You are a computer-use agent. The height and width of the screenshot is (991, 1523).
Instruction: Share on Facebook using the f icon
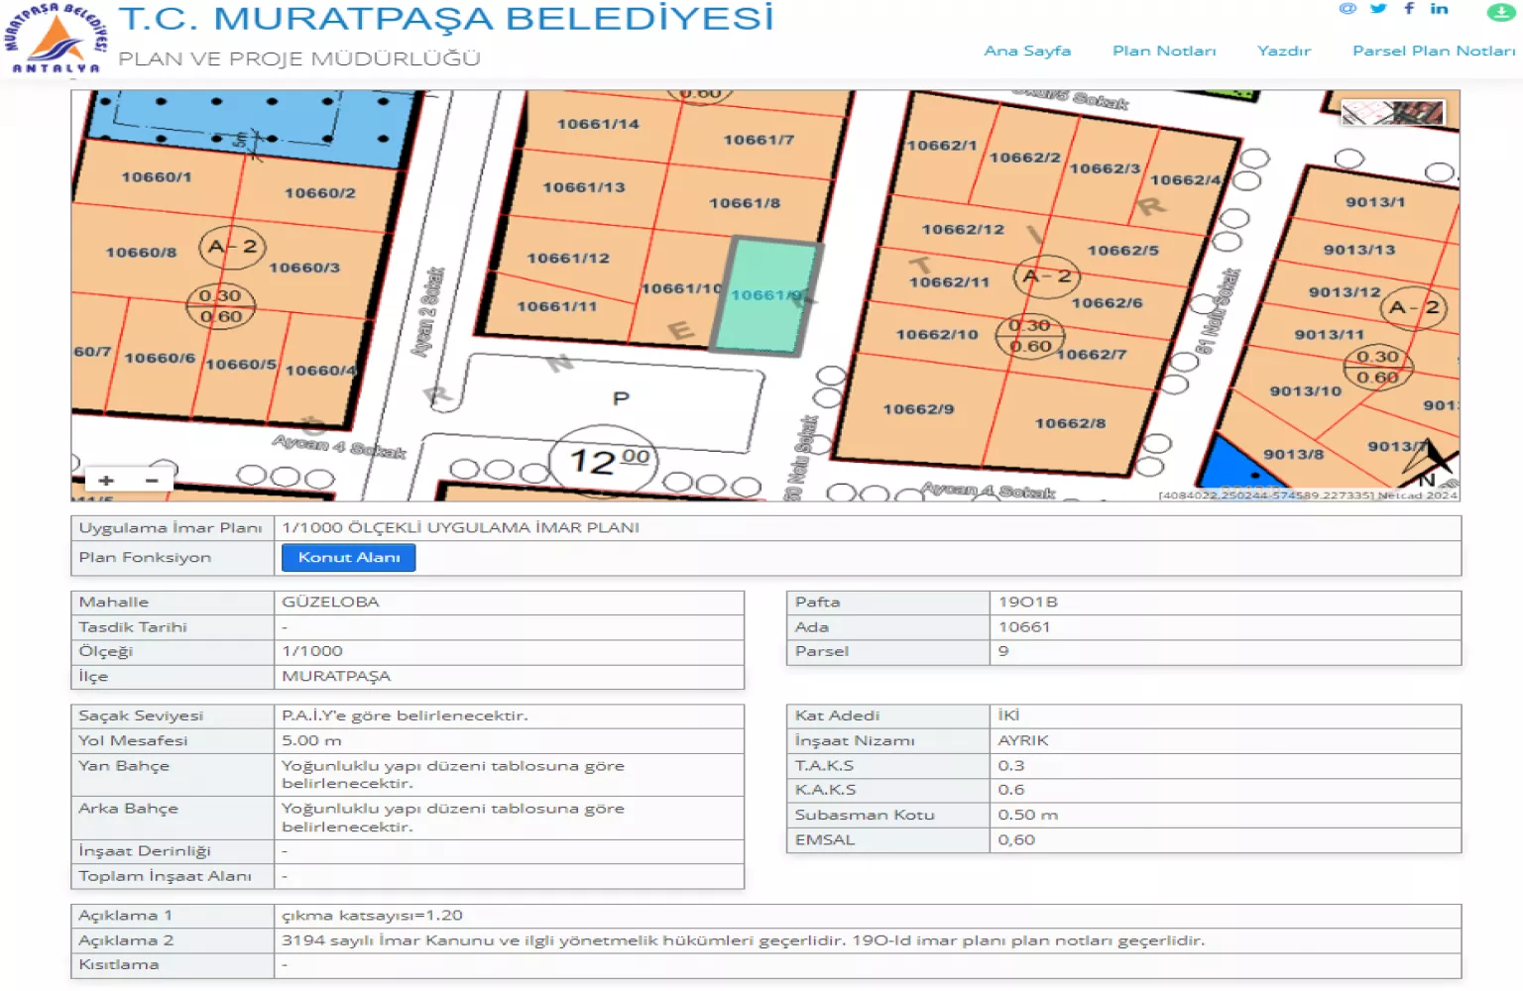(x=1409, y=9)
